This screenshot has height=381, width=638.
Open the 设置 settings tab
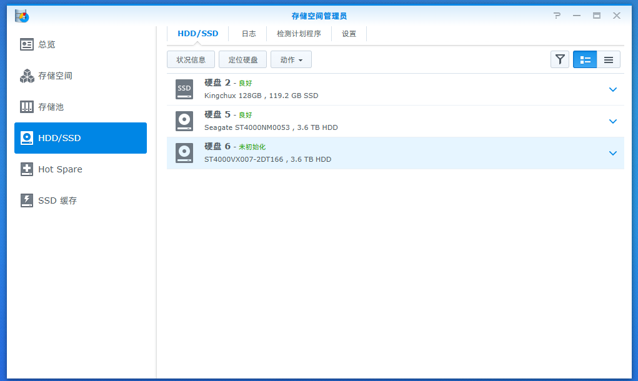click(349, 34)
